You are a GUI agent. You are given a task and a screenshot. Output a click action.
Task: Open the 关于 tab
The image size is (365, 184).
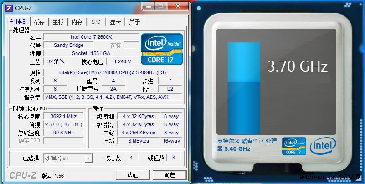point(134,22)
